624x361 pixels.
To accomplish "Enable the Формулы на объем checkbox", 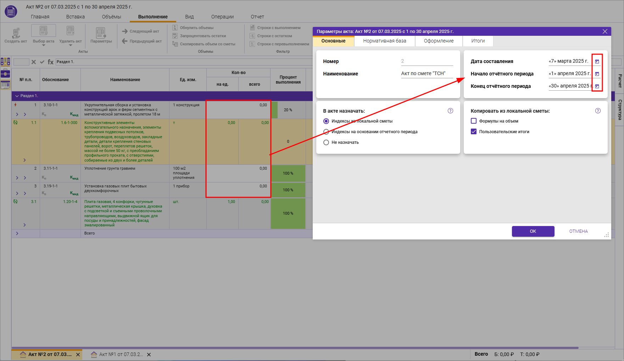I will click(474, 121).
